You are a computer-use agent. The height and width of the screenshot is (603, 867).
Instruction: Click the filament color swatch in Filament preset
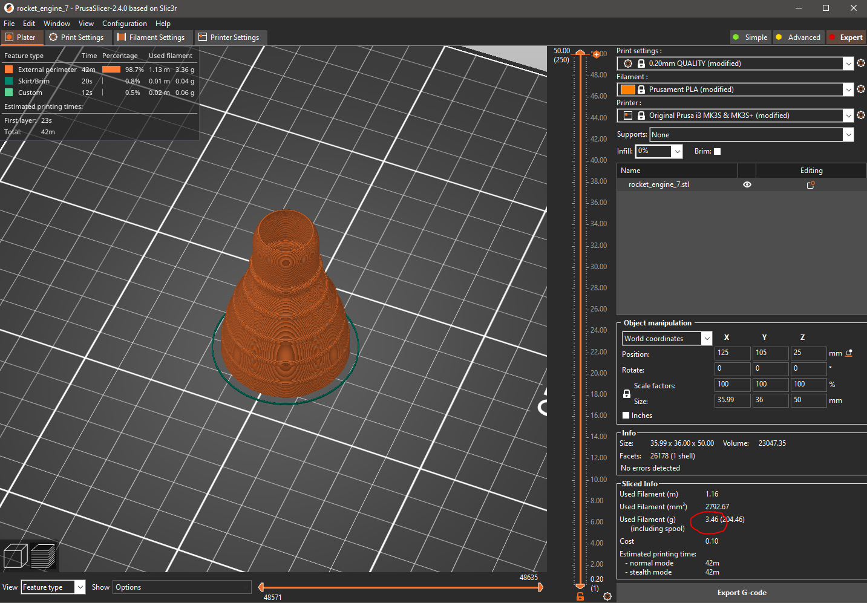click(x=628, y=90)
